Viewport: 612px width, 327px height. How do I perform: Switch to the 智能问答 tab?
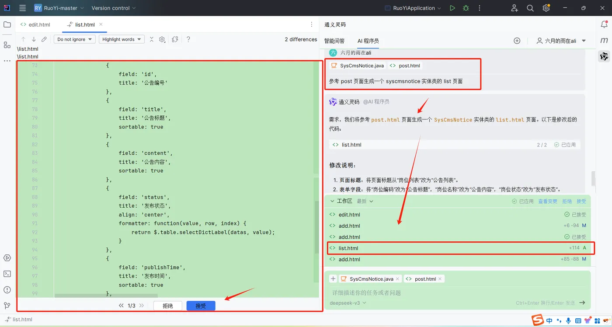click(x=334, y=41)
